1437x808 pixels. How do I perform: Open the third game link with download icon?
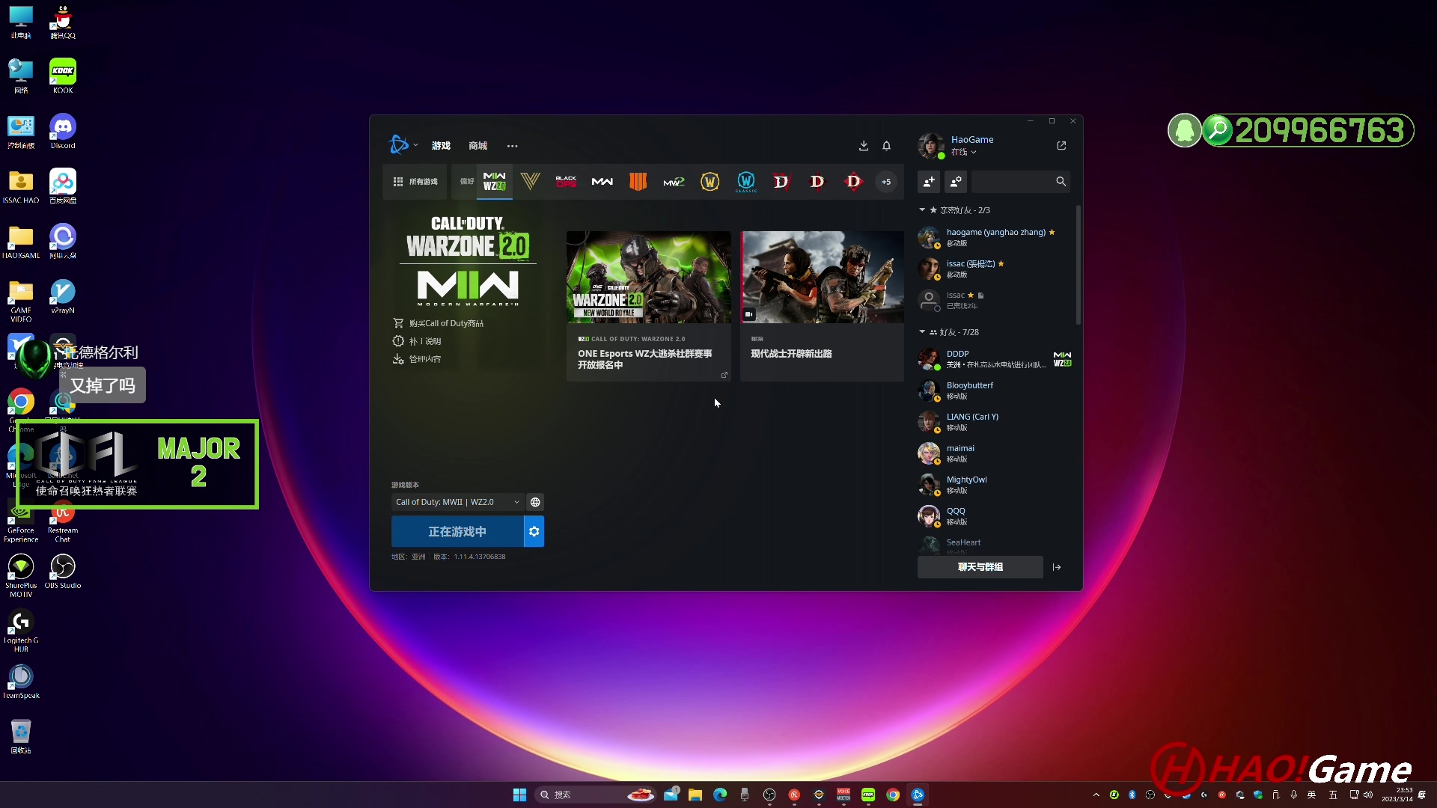click(417, 359)
